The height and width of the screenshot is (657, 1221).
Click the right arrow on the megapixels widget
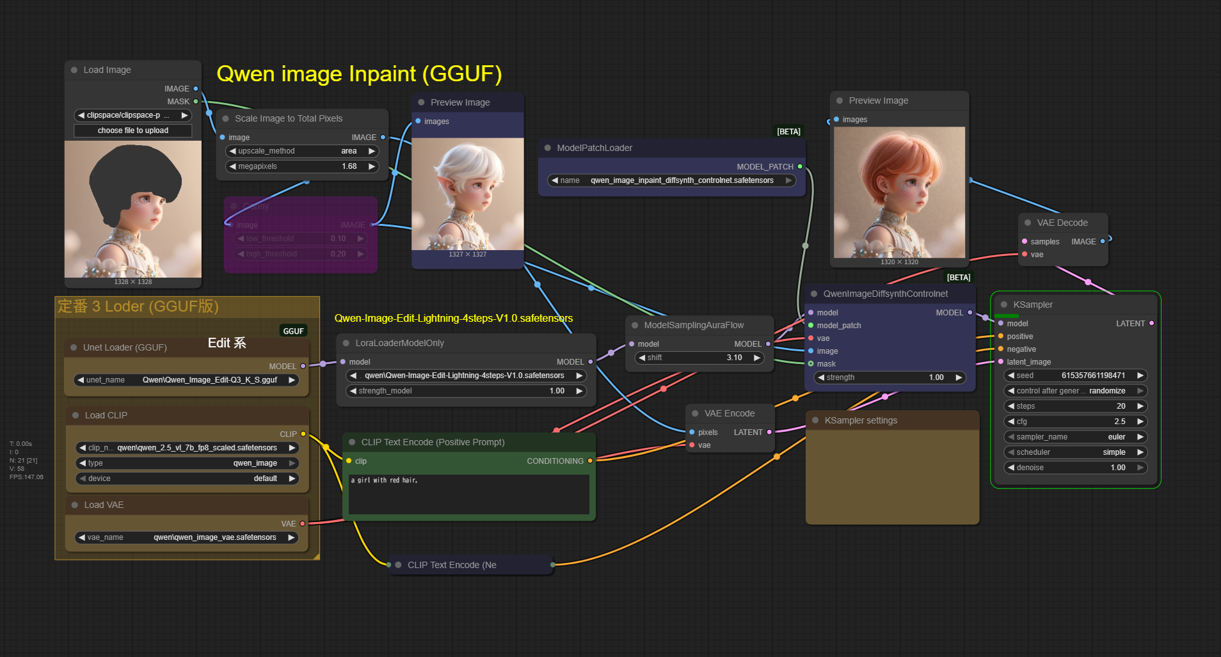371,166
